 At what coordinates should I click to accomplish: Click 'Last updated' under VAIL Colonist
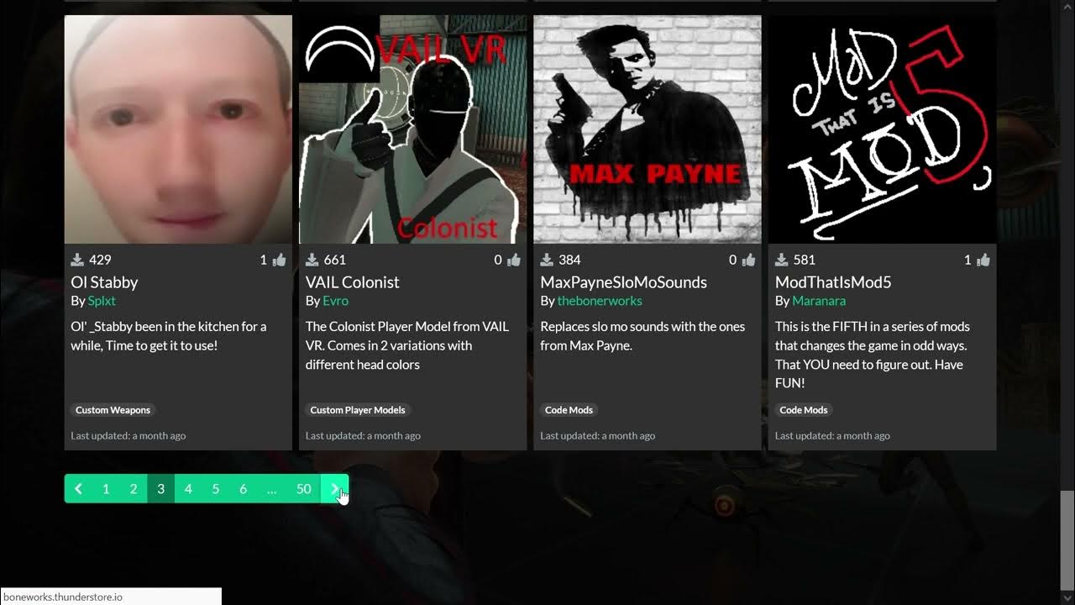pyautogui.click(x=363, y=435)
